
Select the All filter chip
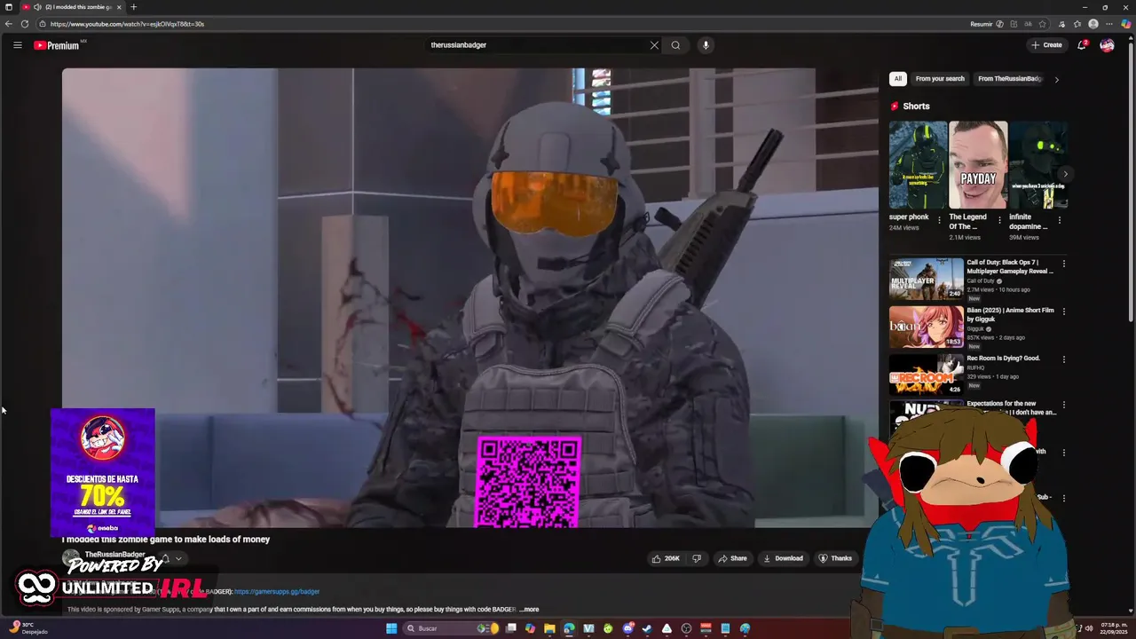click(897, 79)
